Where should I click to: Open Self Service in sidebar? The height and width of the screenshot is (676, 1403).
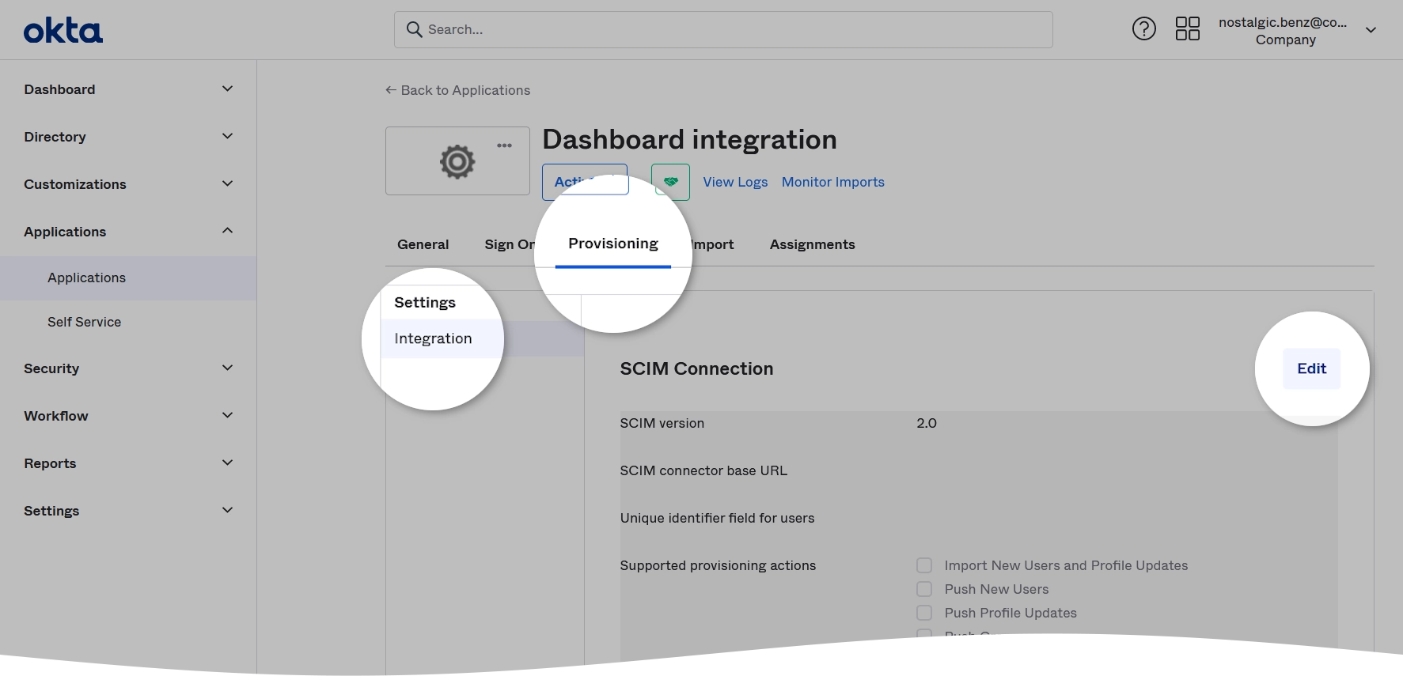[84, 322]
